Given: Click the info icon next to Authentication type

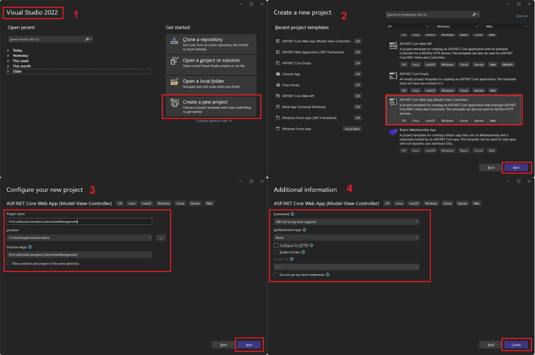Looking at the screenshot, I should coord(305,230).
